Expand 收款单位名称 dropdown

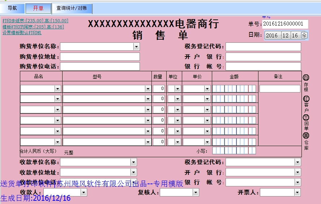[x=133, y=162]
